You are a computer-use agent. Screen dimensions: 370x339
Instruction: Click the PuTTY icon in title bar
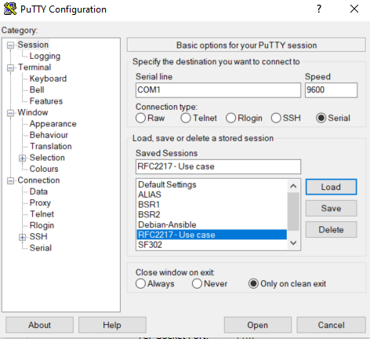[10, 9]
